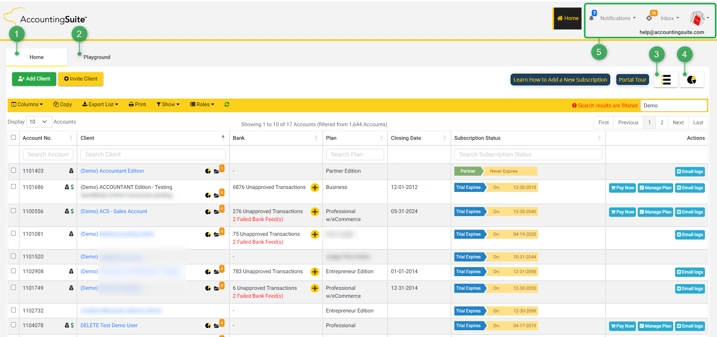Image resolution: width=717 pixels, height=337 pixels.
Task: Sort by the Subscription Status column arrow
Action: click(x=599, y=138)
